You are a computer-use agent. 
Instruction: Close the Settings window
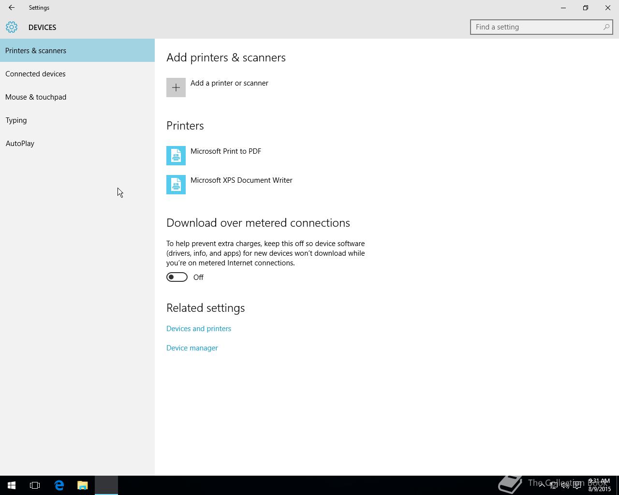pos(608,8)
